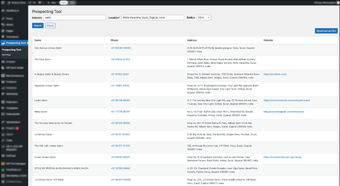This screenshot has height=186, width=340.
Task: Open the Dashboard sidebar item
Action: click(x=12, y=10)
